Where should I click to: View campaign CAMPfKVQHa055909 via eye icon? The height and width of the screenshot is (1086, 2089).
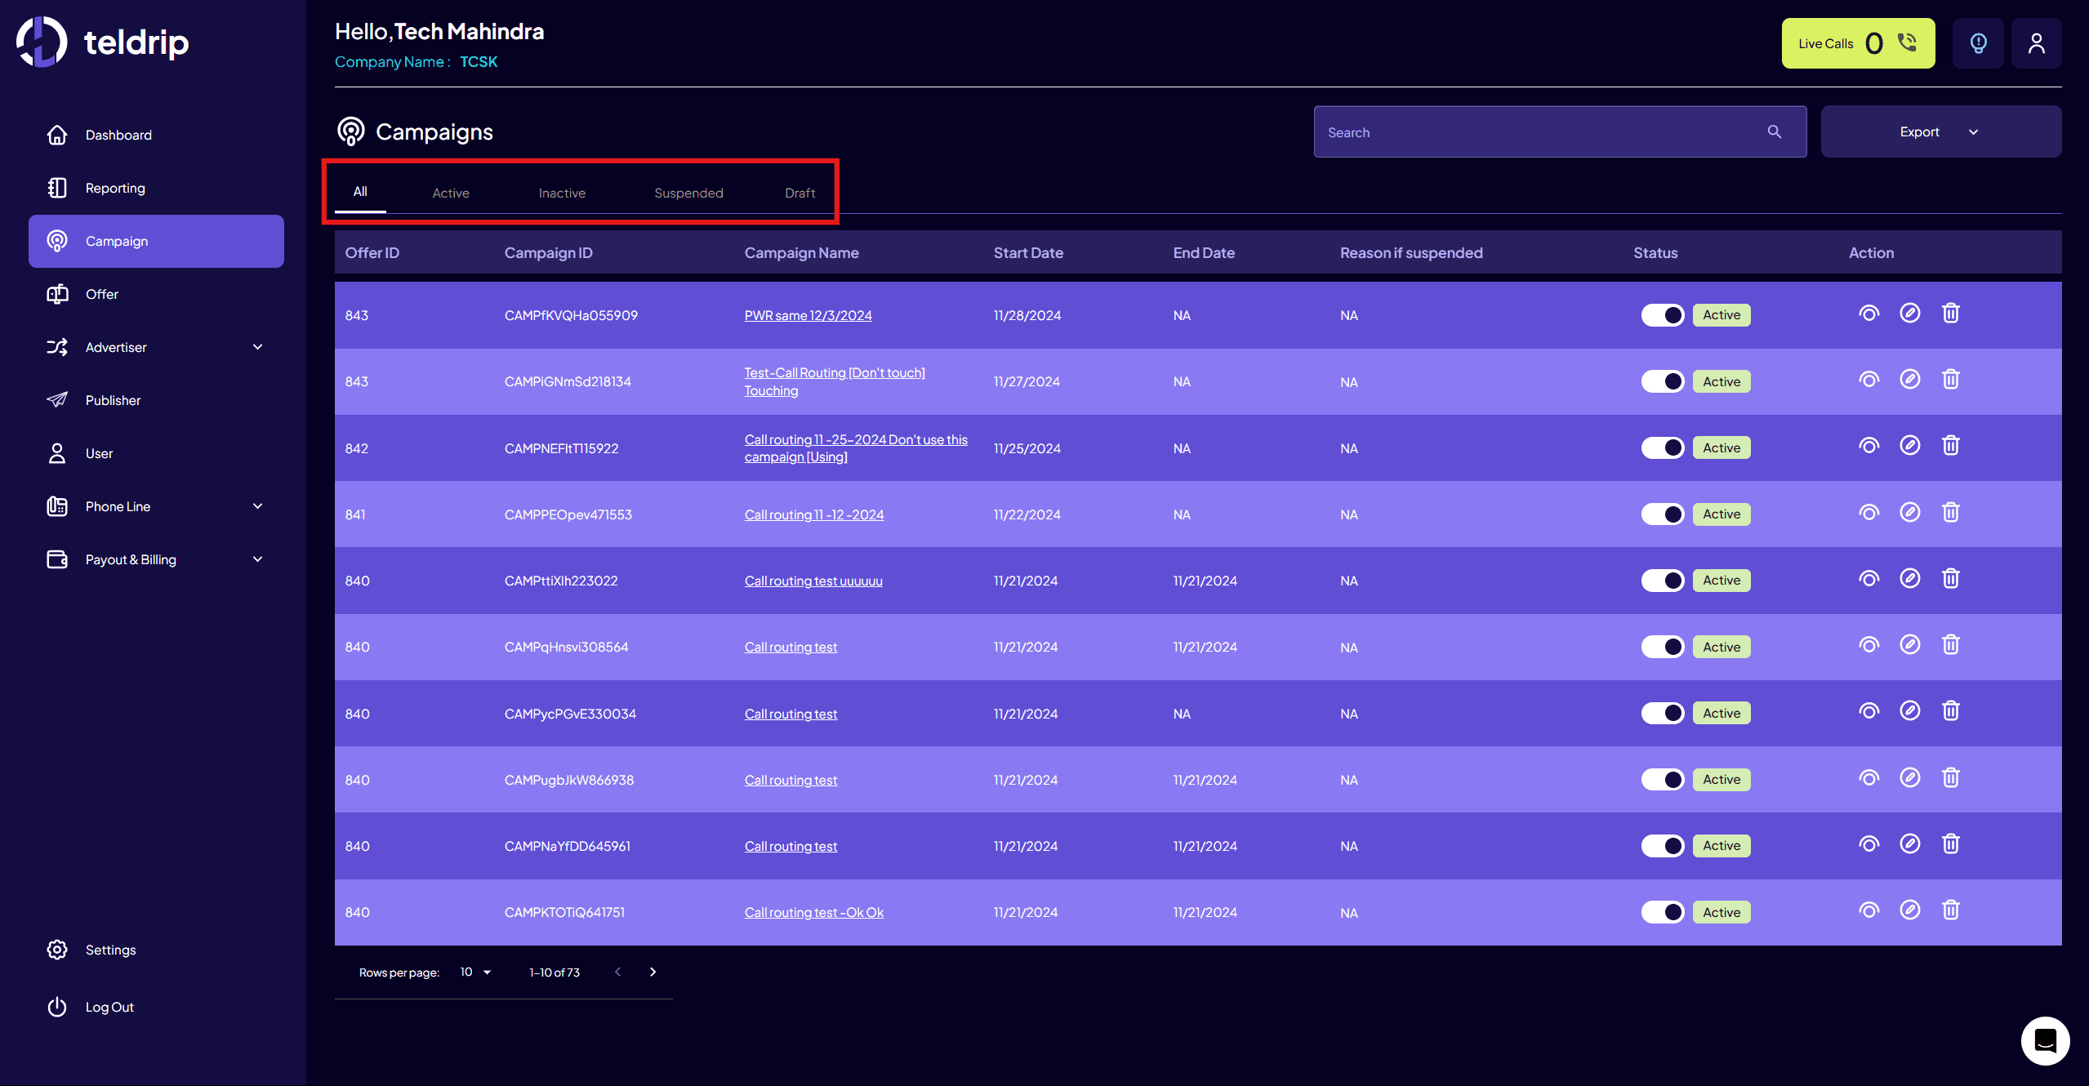coord(1869,314)
